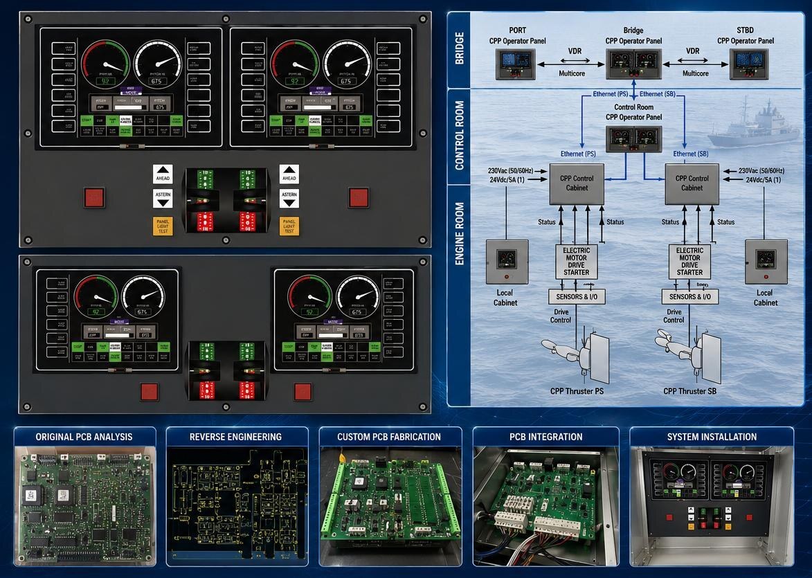The width and height of the screenshot is (812, 578).
Task: Hit the left red square button on lower panel
Action: click(149, 392)
